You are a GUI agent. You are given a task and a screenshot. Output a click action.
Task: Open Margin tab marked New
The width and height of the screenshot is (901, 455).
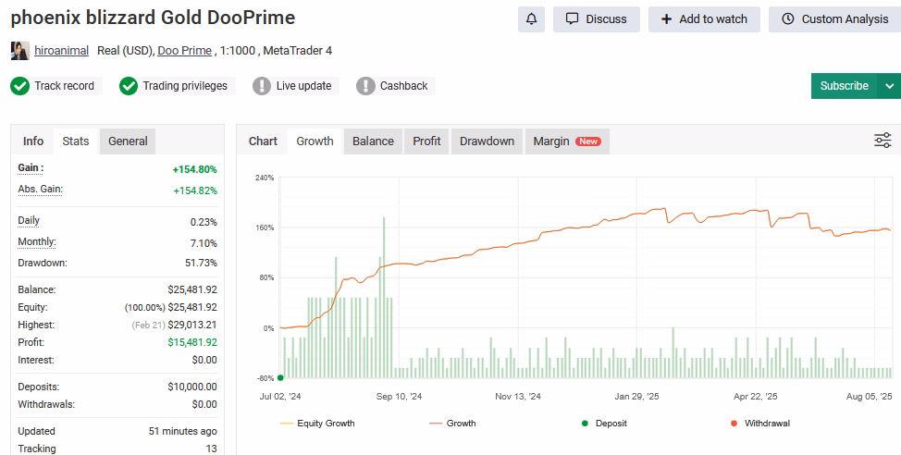(566, 141)
